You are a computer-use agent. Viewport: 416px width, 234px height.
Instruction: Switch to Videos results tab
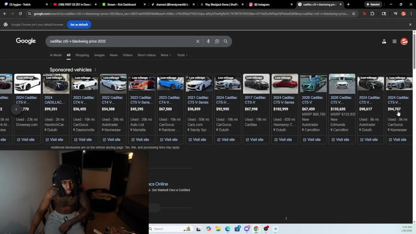click(x=127, y=55)
